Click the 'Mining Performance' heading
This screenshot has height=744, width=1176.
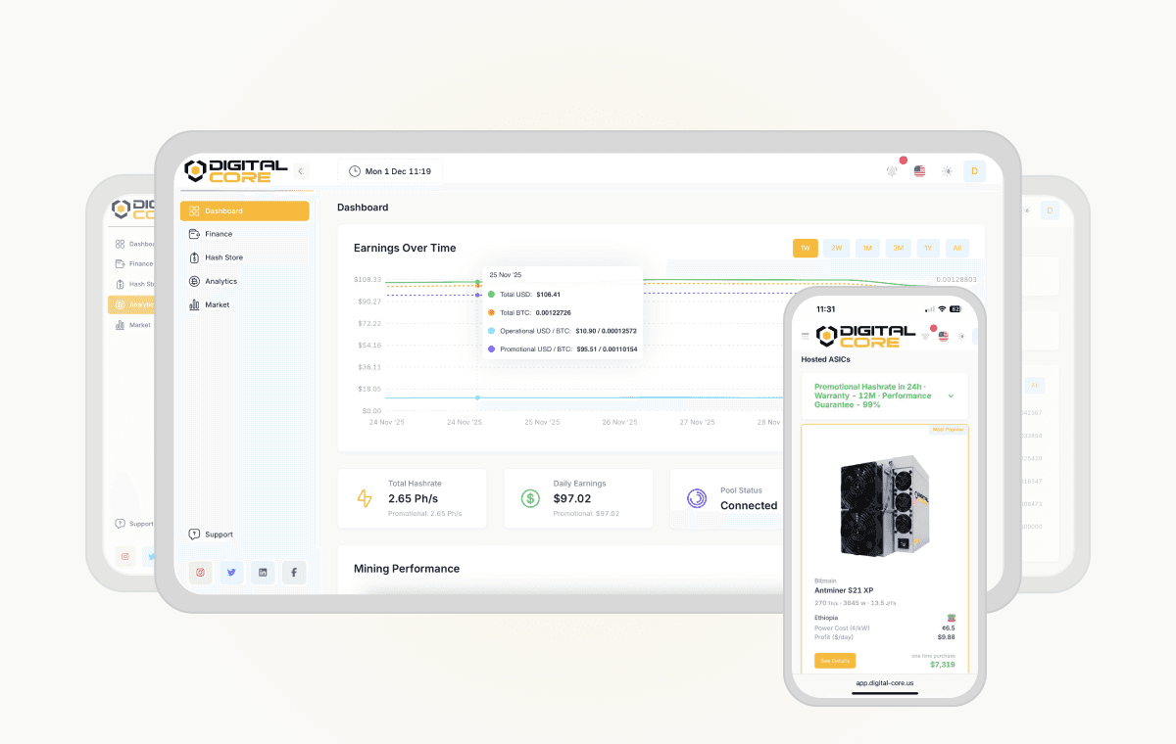coord(407,569)
